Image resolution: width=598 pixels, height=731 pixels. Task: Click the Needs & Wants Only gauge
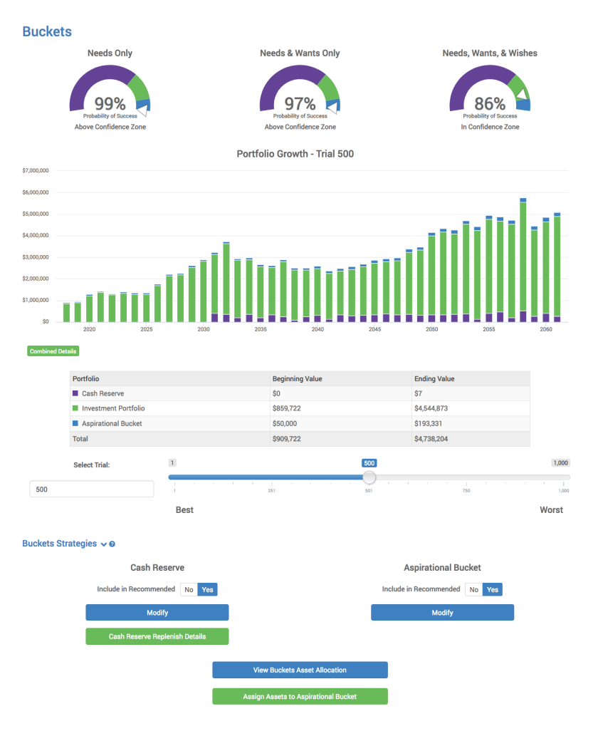(x=300, y=91)
